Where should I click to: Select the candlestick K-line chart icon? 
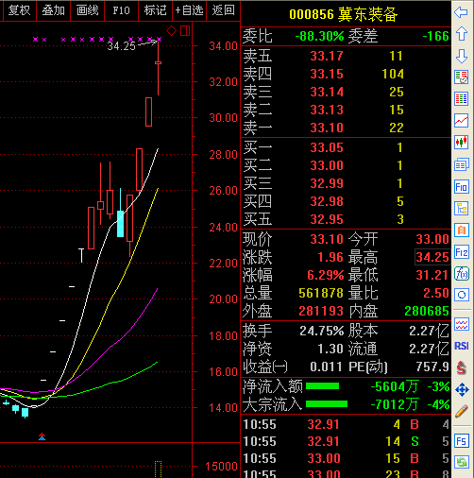click(461, 143)
